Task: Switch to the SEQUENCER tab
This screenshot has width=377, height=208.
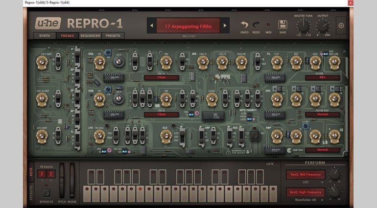Action: pos(90,36)
